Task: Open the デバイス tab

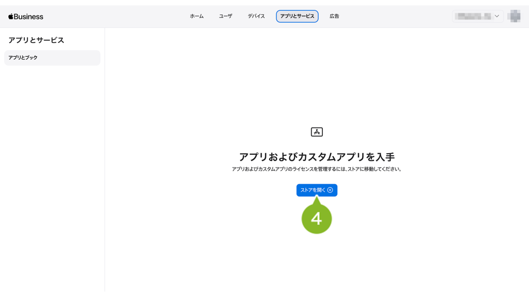Action: (256, 16)
